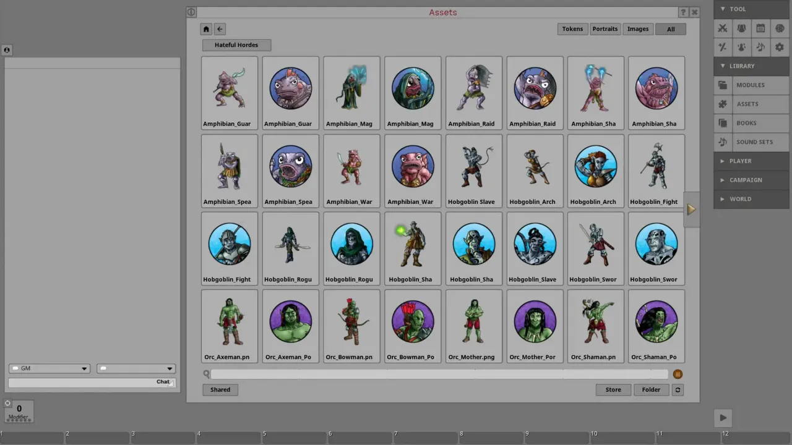Click the Modules folder icon in Library
This screenshot has height=445, width=792.
point(723,85)
